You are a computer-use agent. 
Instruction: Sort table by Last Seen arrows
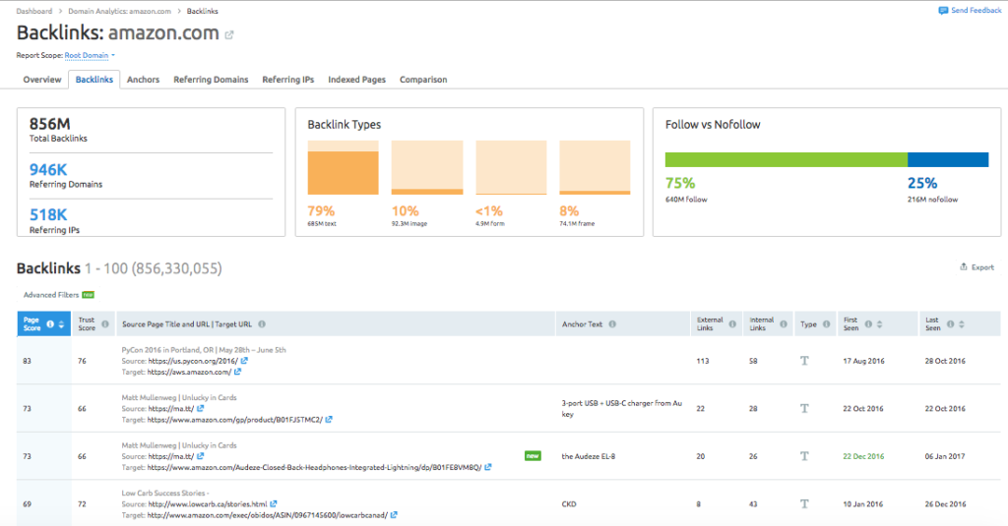click(x=962, y=324)
